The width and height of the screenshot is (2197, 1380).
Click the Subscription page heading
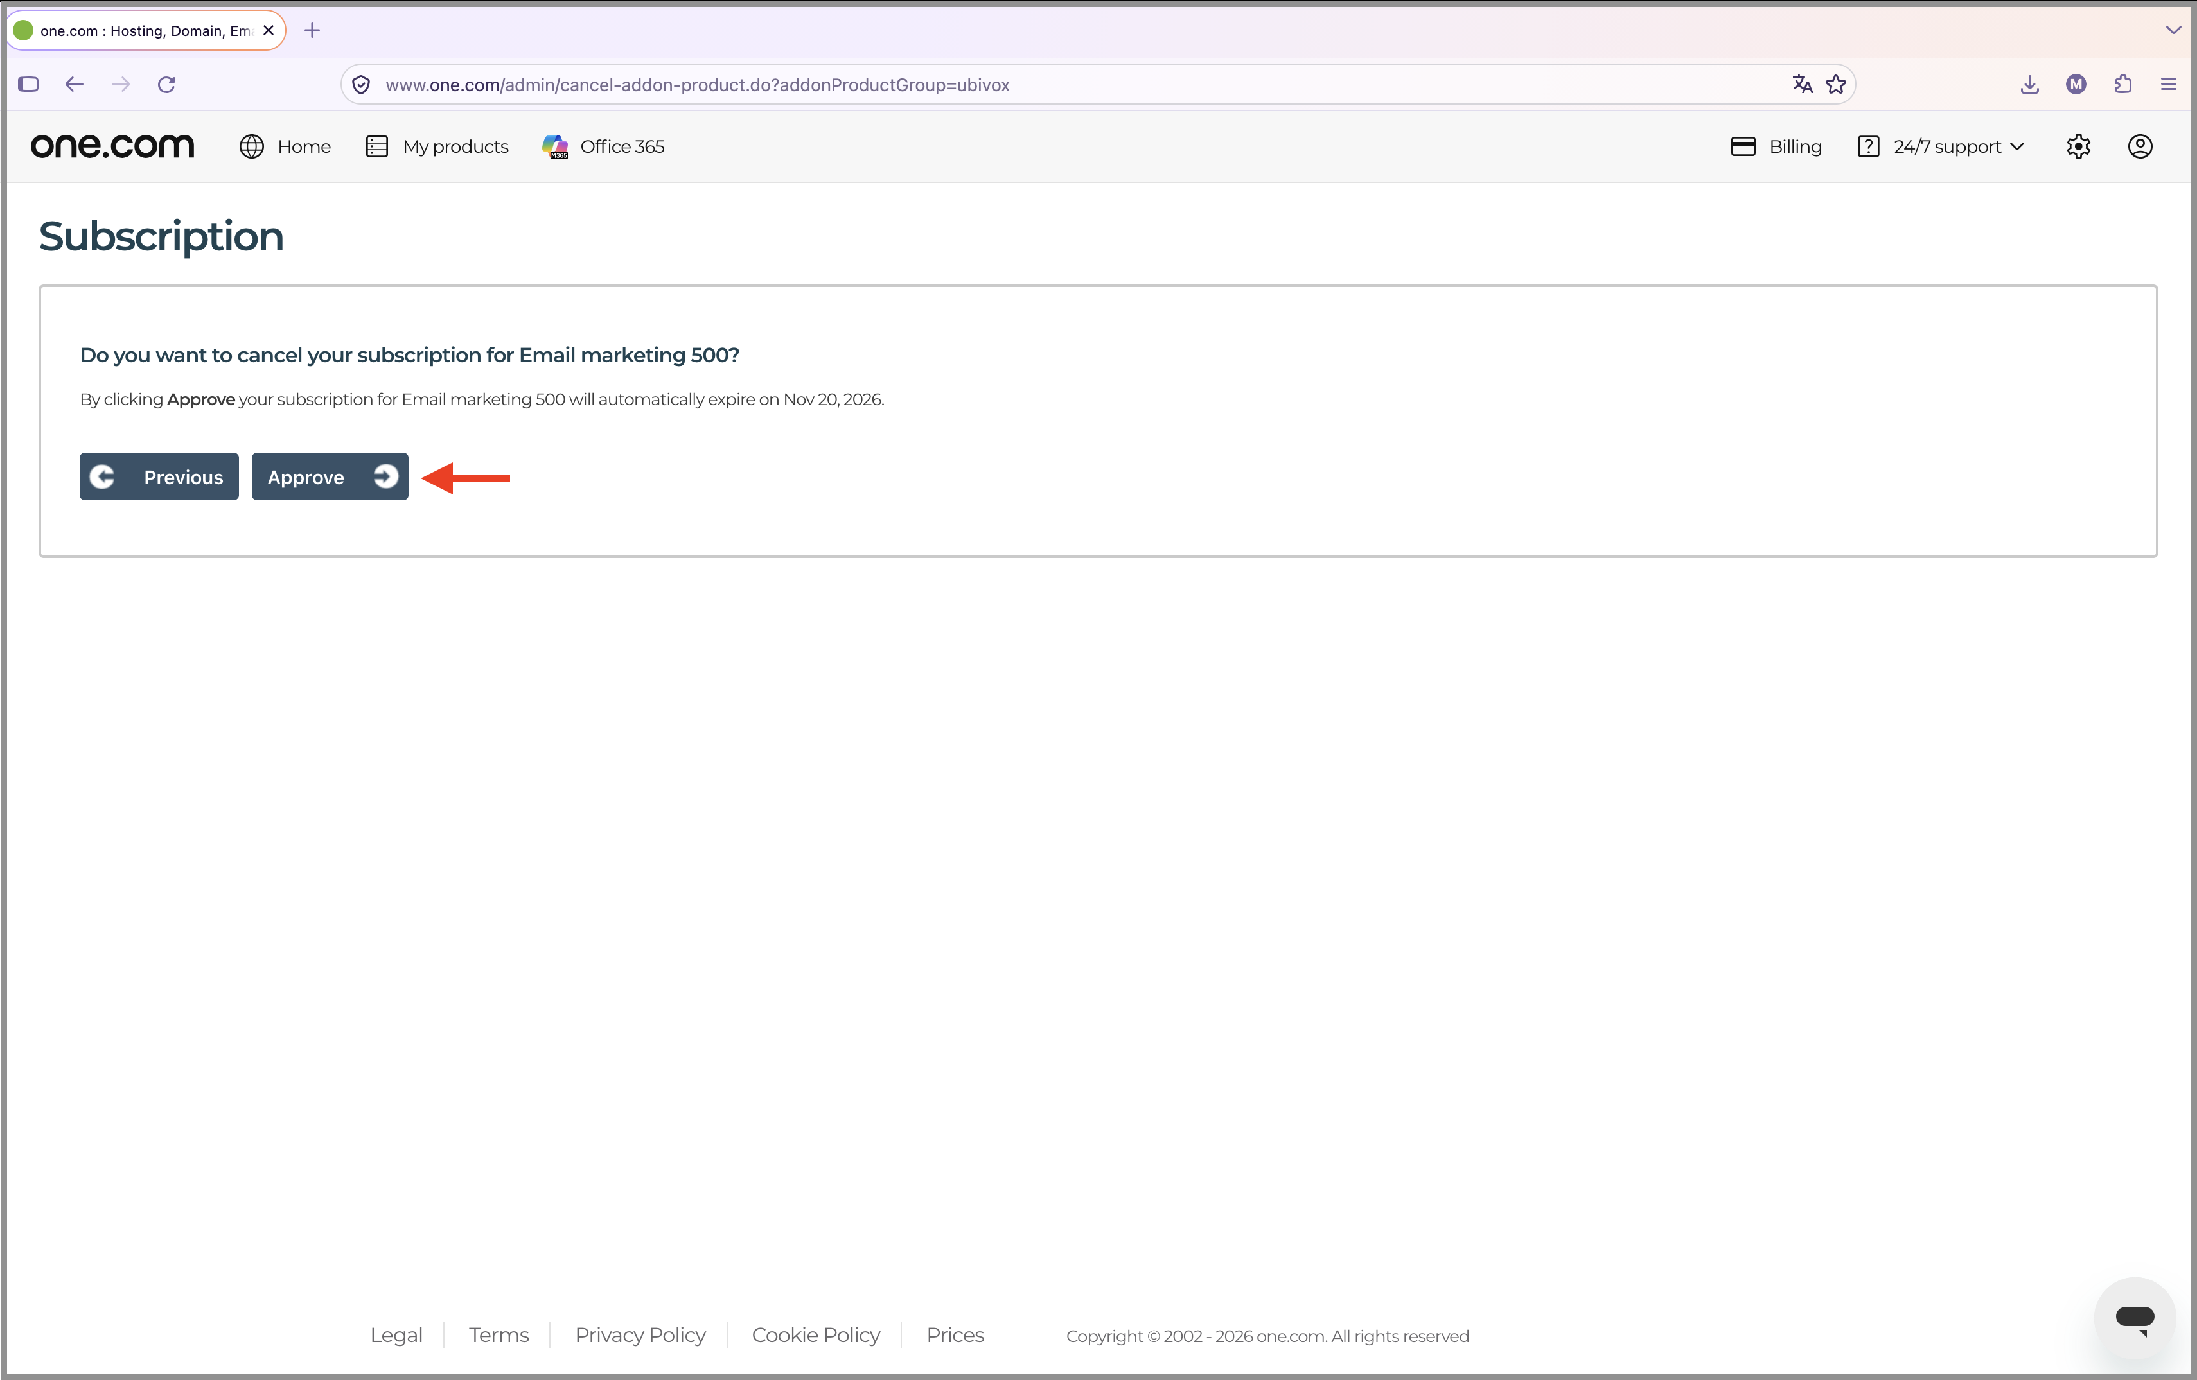[161, 236]
